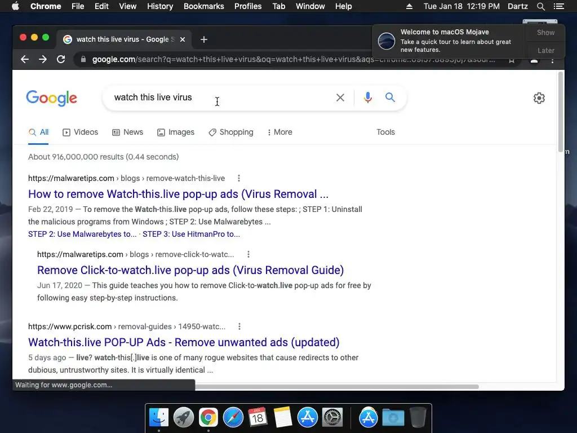Open the Bookmarks menu
The image size is (577, 433).
click(x=204, y=6)
